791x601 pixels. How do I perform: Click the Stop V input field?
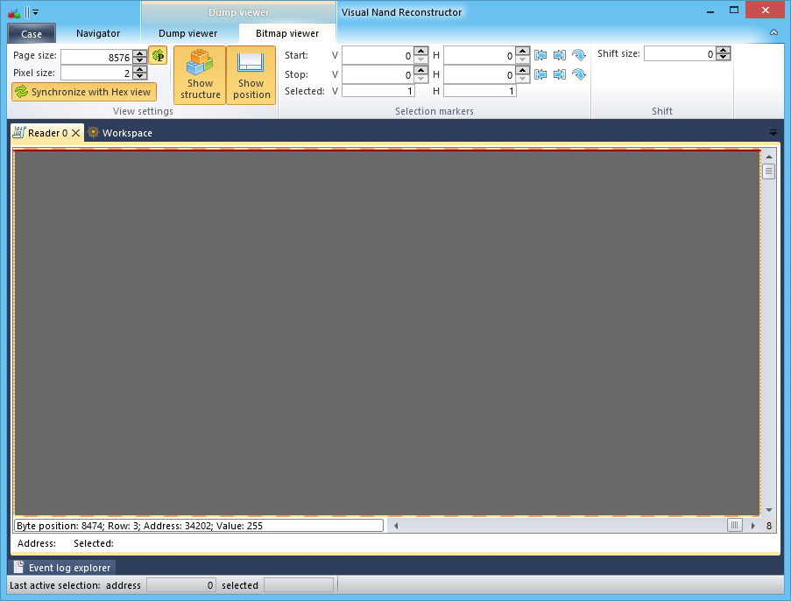[x=378, y=74]
